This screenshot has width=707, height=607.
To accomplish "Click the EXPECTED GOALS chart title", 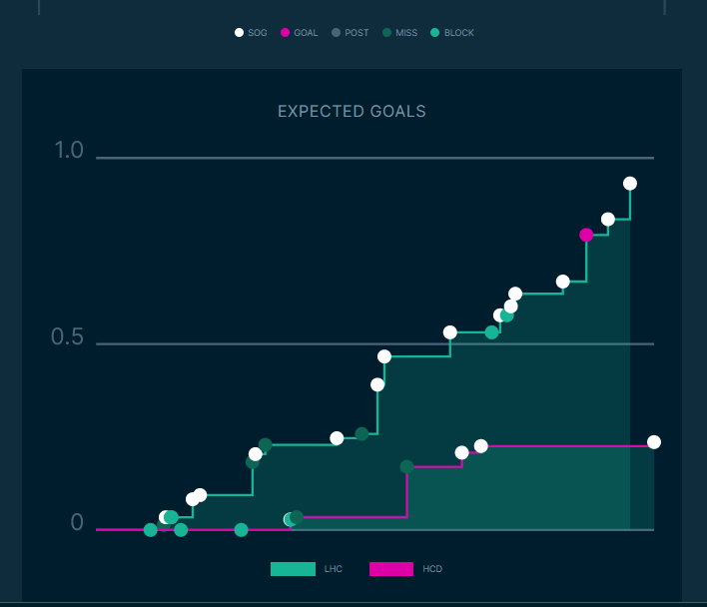I will tap(352, 112).
